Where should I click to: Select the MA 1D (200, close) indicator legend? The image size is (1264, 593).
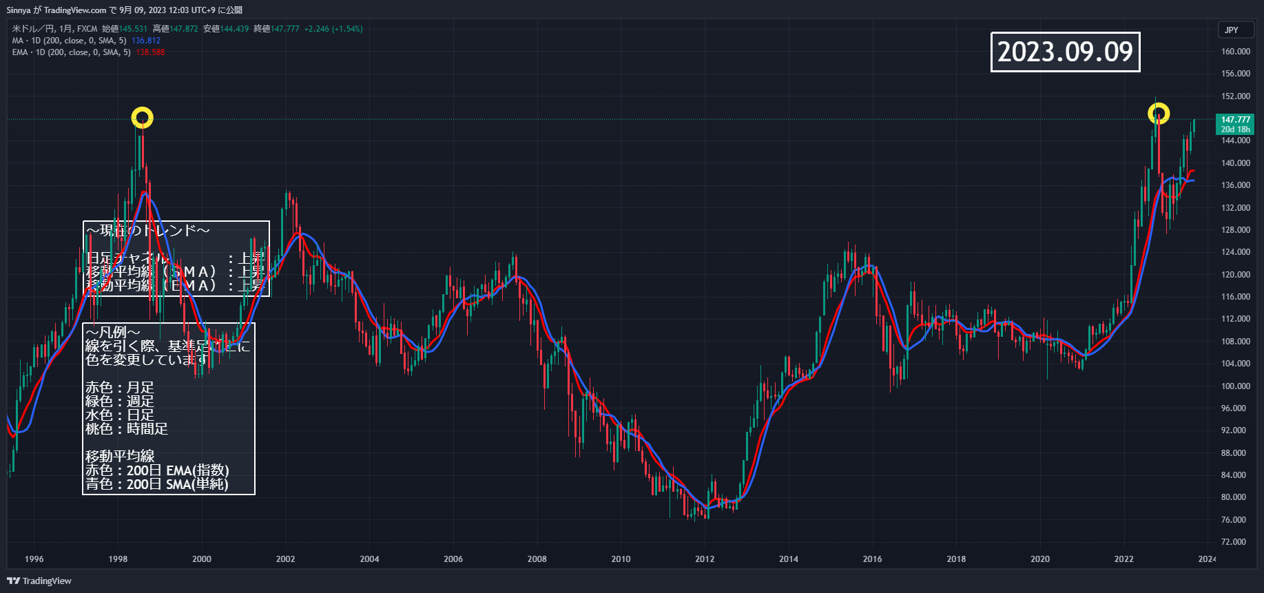[x=70, y=41]
